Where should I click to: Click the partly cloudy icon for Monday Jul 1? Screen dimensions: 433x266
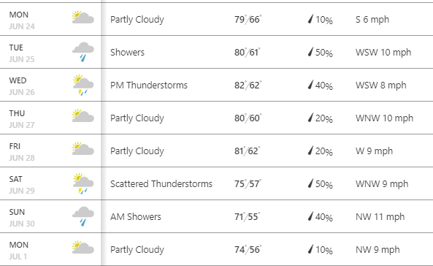click(83, 247)
